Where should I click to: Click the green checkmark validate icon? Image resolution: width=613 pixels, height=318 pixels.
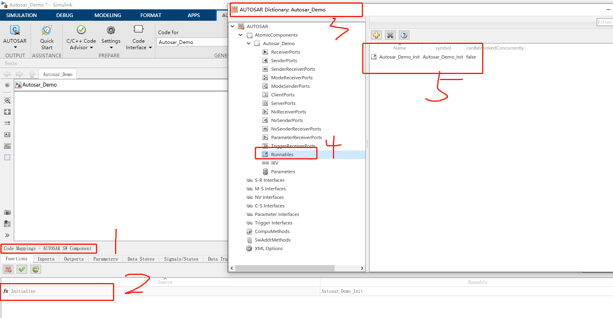click(x=22, y=269)
